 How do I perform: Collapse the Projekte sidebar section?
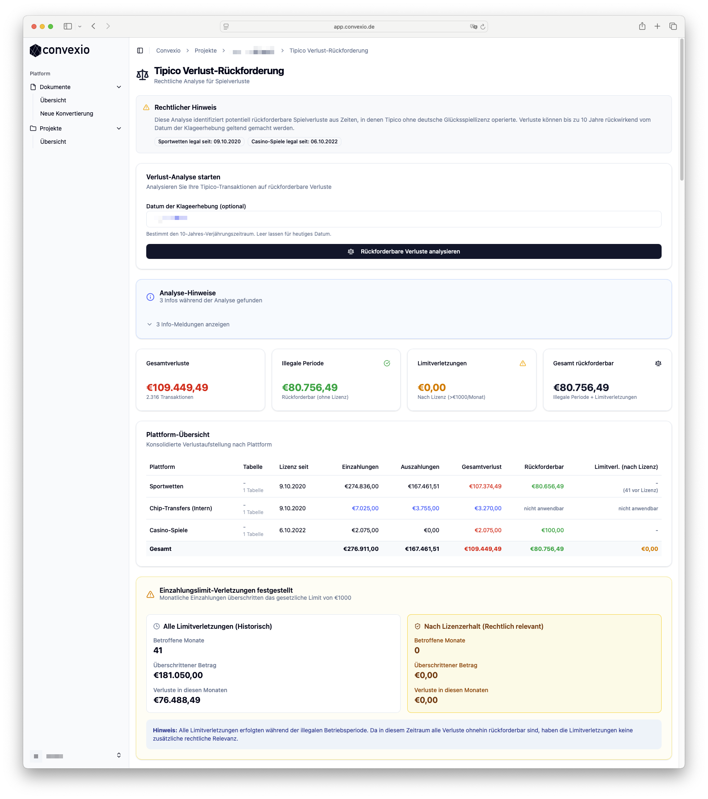[x=119, y=128]
